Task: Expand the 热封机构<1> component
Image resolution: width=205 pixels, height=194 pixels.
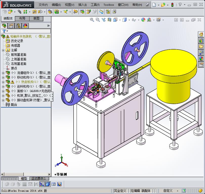Action: click(x=3, y=82)
